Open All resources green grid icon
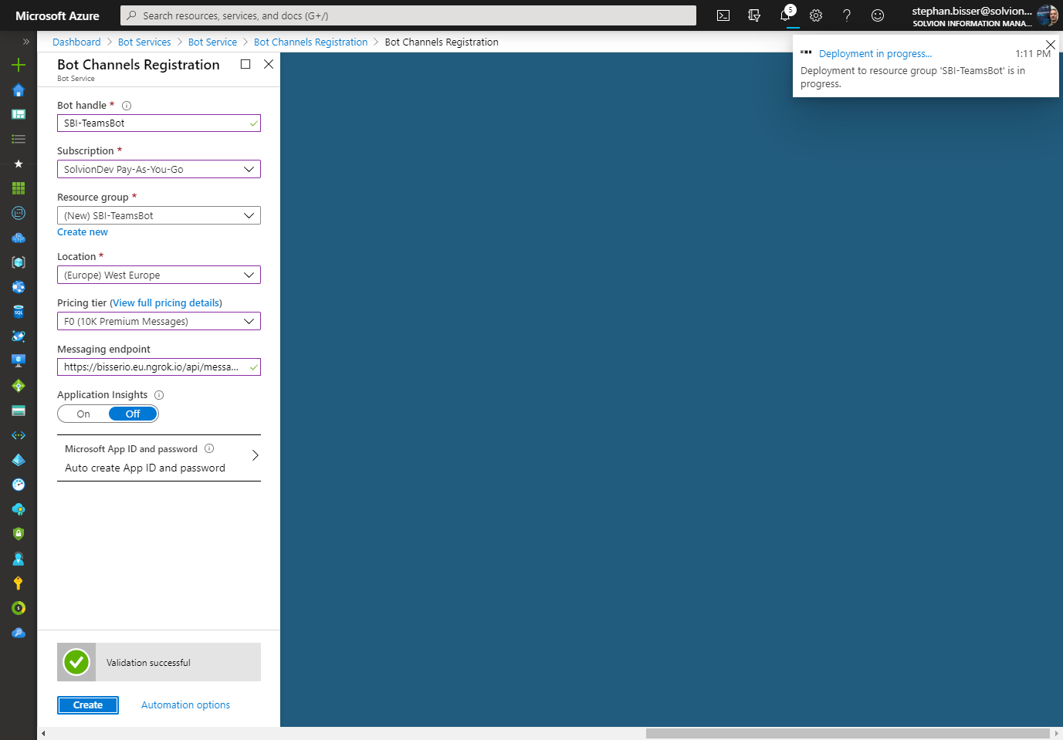Viewport: 1063px width, 740px height. pos(19,188)
